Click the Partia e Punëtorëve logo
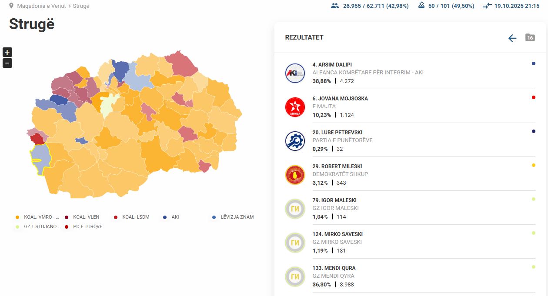 pyautogui.click(x=295, y=141)
